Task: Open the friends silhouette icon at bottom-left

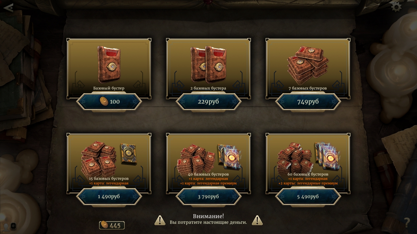Action: (x=6, y=227)
